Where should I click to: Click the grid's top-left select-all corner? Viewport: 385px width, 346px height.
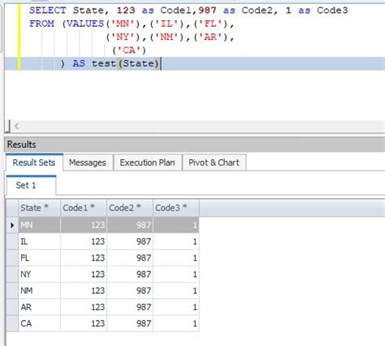(x=12, y=208)
